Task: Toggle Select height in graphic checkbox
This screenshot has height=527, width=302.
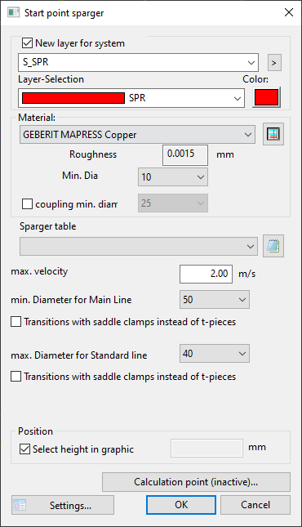Action: coord(24,449)
